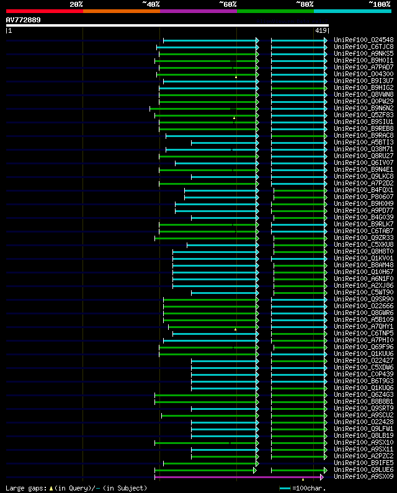Select the UniRef100_A7P2D2 label
Image resolution: width=397 pixels, height=493 pixels.
click(364, 184)
